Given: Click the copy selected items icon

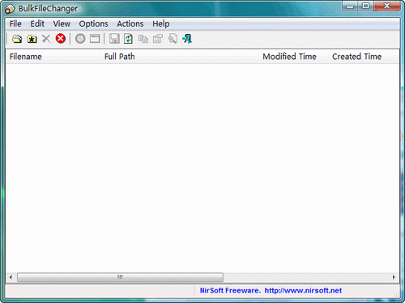Looking at the screenshot, I should 143,39.
